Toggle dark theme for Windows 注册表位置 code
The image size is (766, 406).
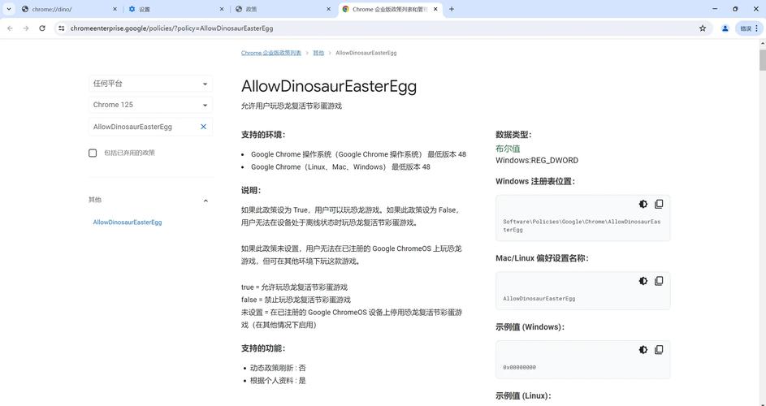[x=643, y=205]
